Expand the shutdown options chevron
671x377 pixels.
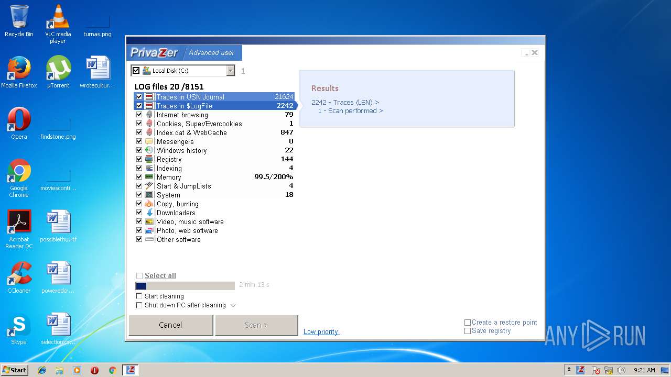coord(233,305)
